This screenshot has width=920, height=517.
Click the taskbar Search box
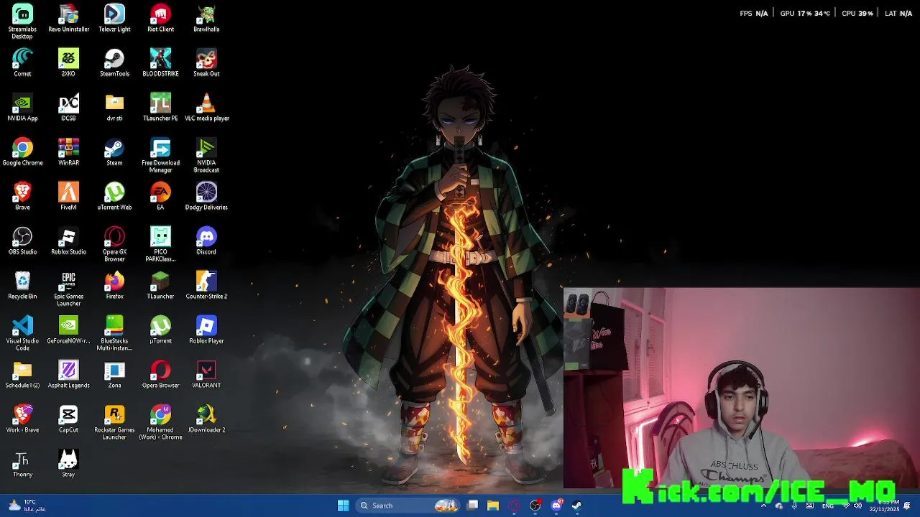point(408,506)
